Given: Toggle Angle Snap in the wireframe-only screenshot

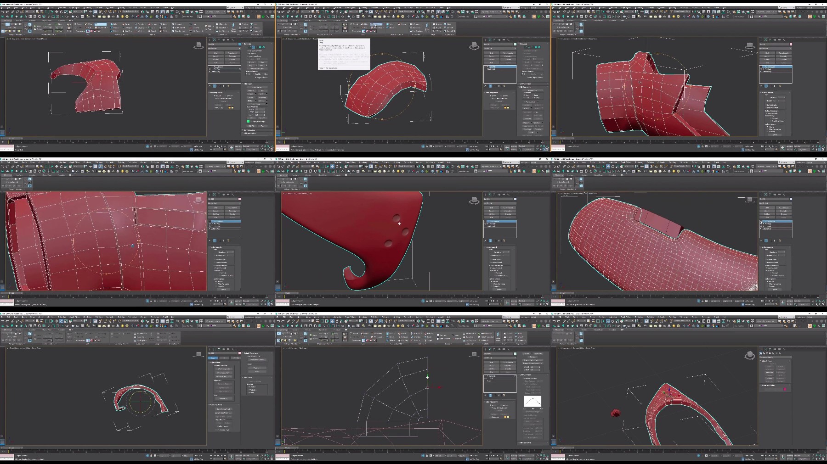Looking at the screenshot, I should click(x=381, y=321).
